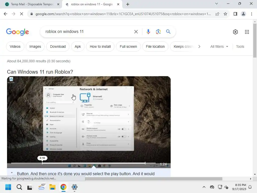Select the Keeps crashing chip

pos(183,46)
